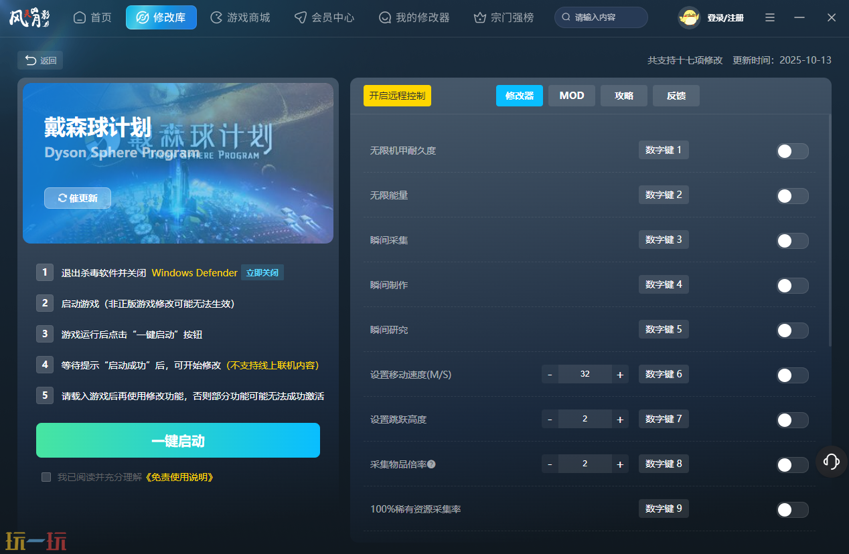The height and width of the screenshot is (554, 849).
Task: Click the 设置移动速度 value field 32
Action: 585,374
